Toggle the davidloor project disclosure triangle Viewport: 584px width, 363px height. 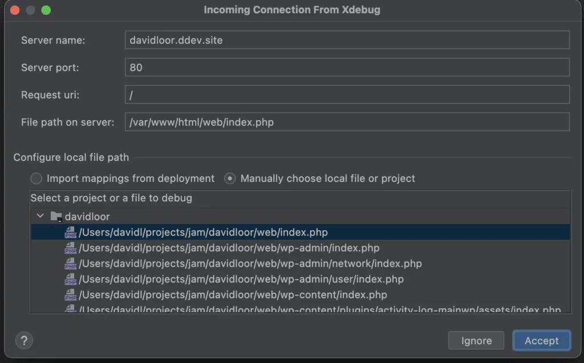pos(40,216)
